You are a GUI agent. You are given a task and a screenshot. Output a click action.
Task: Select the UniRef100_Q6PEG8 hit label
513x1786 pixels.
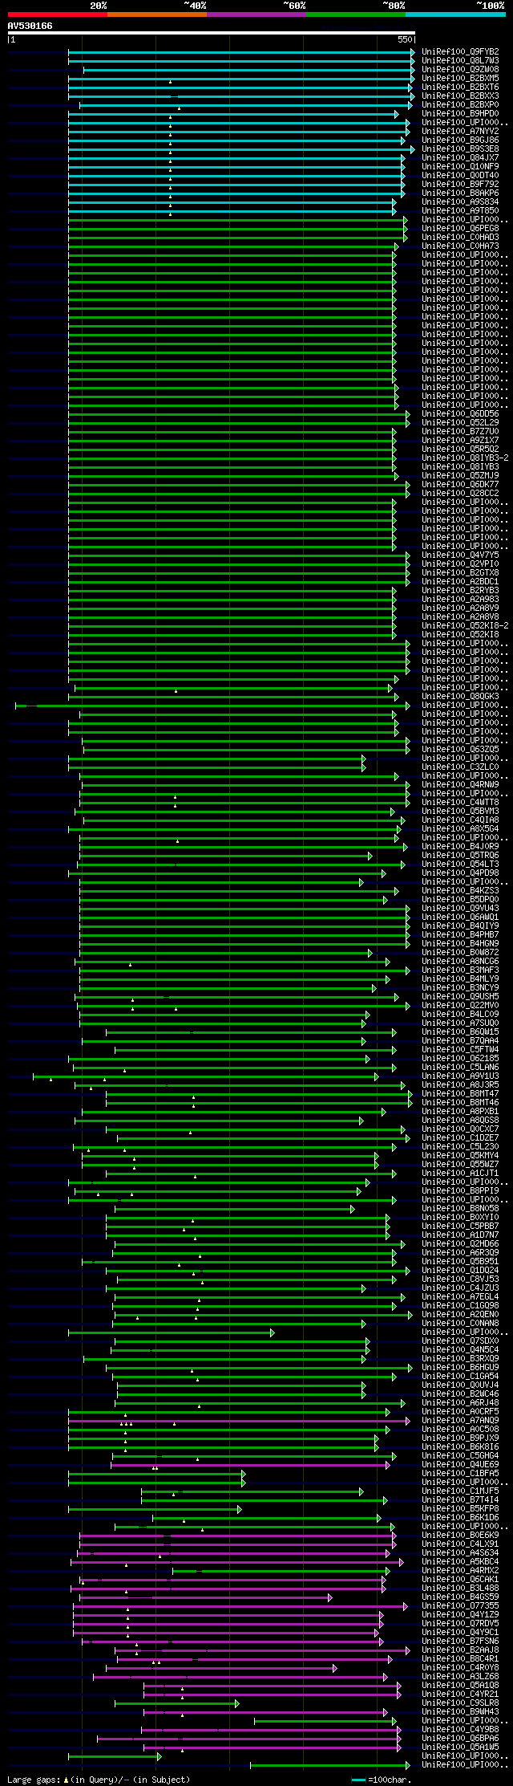point(460,228)
